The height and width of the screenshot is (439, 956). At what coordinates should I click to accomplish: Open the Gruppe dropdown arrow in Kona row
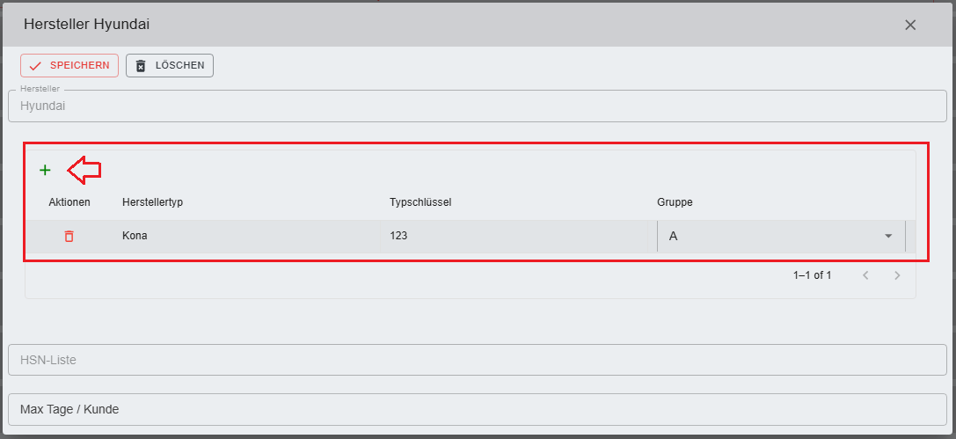coord(888,236)
